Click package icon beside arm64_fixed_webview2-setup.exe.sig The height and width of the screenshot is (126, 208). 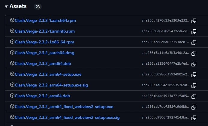[x=12, y=117]
